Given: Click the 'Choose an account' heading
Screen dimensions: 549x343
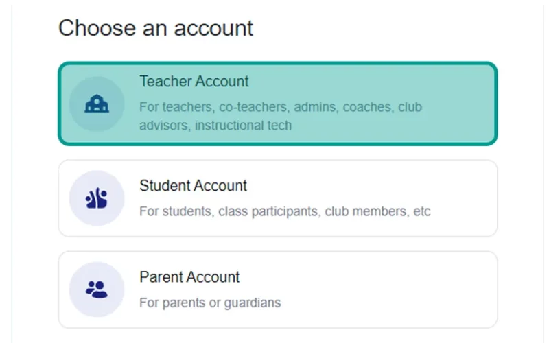Looking at the screenshot, I should (x=156, y=28).
